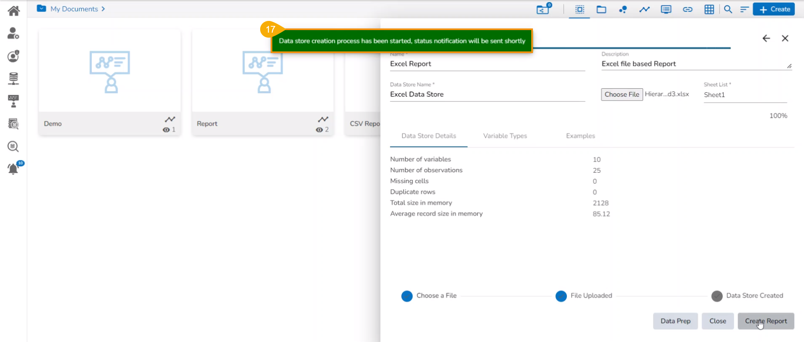Click the Create Report button
This screenshot has width=804, height=342.
click(x=766, y=321)
